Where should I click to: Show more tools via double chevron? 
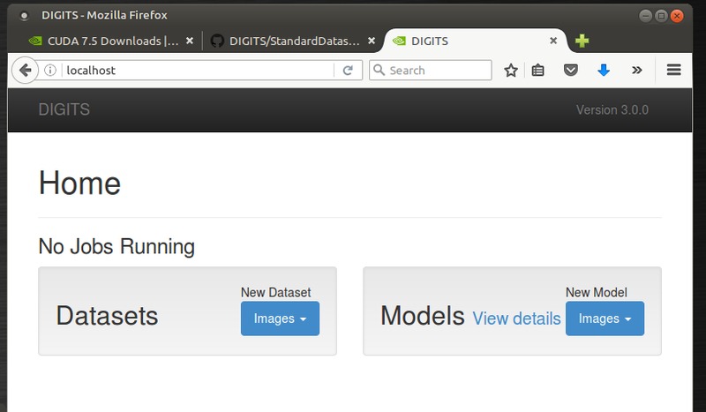(x=636, y=71)
